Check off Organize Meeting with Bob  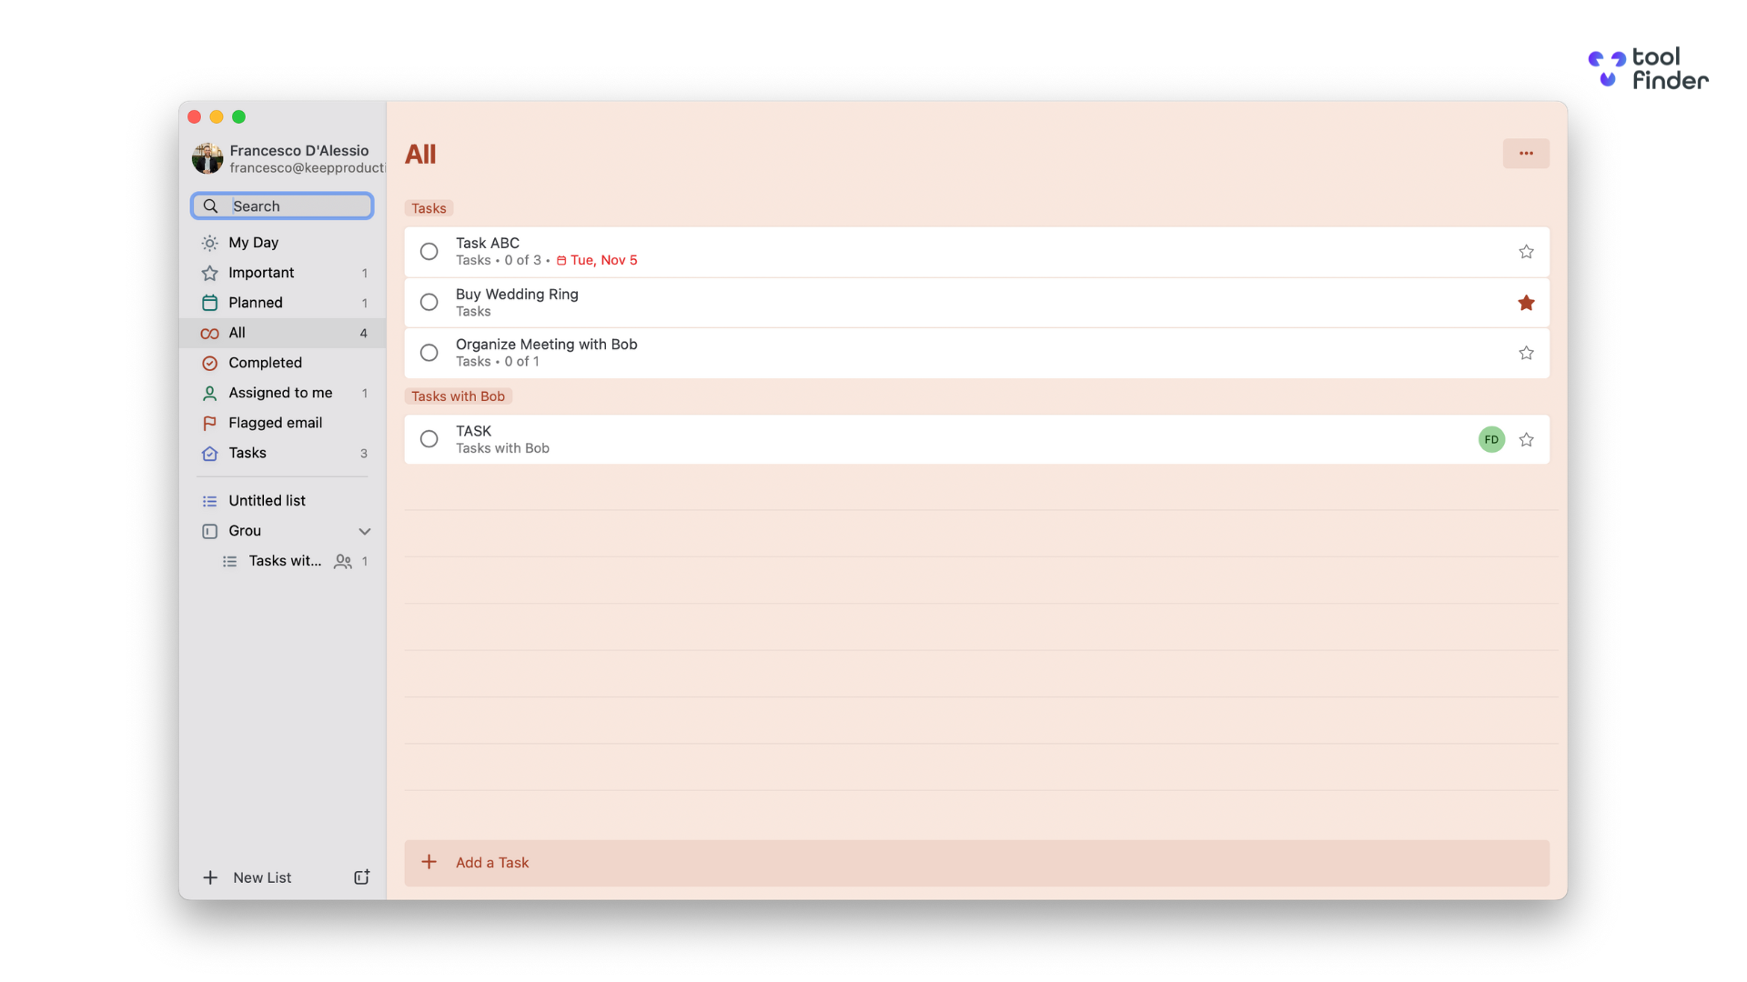429,352
